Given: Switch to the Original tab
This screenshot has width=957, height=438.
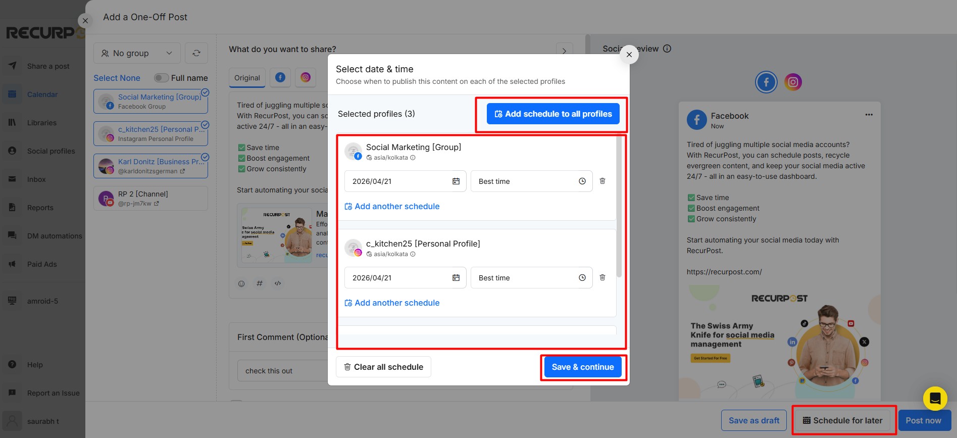Looking at the screenshot, I should pyautogui.click(x=247, y=78).
